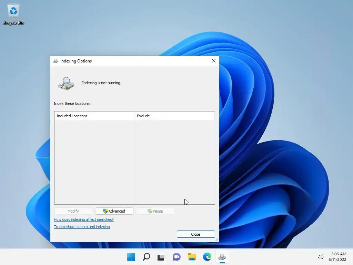Select Indexing Options taskbar icon
The image size is (353, 265).
(222, 257)
